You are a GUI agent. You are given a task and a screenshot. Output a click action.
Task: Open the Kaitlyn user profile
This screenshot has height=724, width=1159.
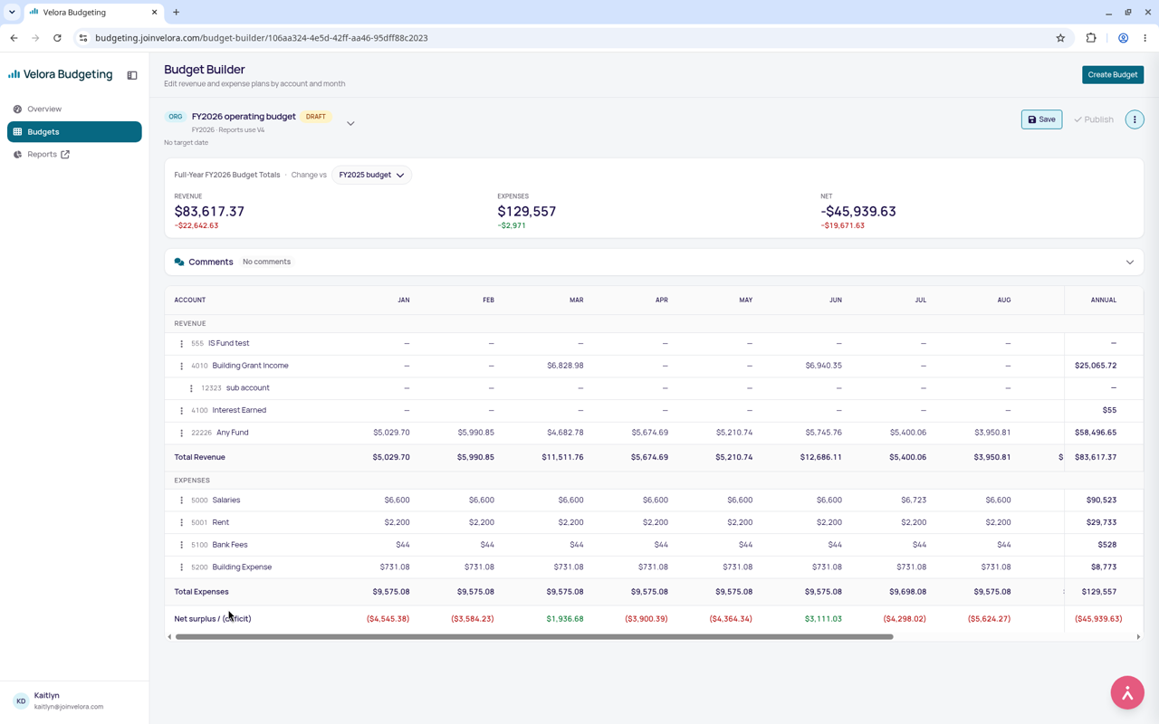click(x=74, y=701)
